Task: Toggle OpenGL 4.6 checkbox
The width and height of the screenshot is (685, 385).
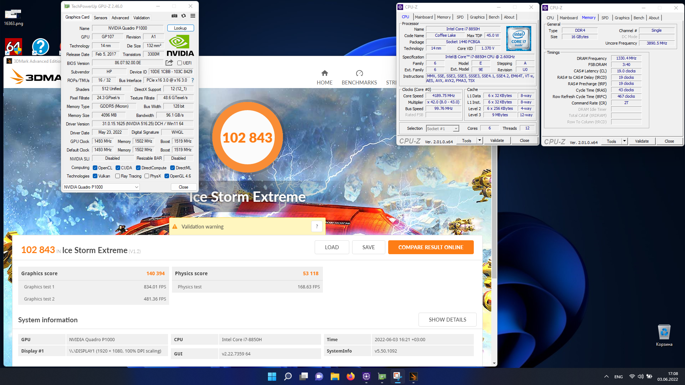Action: [167, 176]
